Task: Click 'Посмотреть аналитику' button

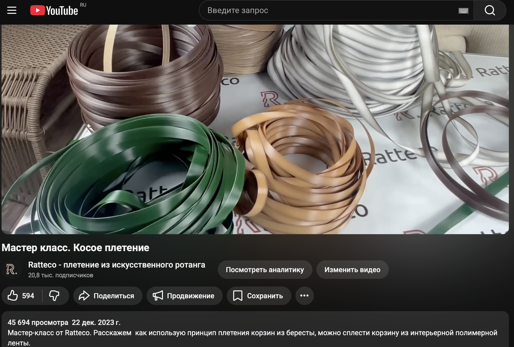Action: point(265,270)
